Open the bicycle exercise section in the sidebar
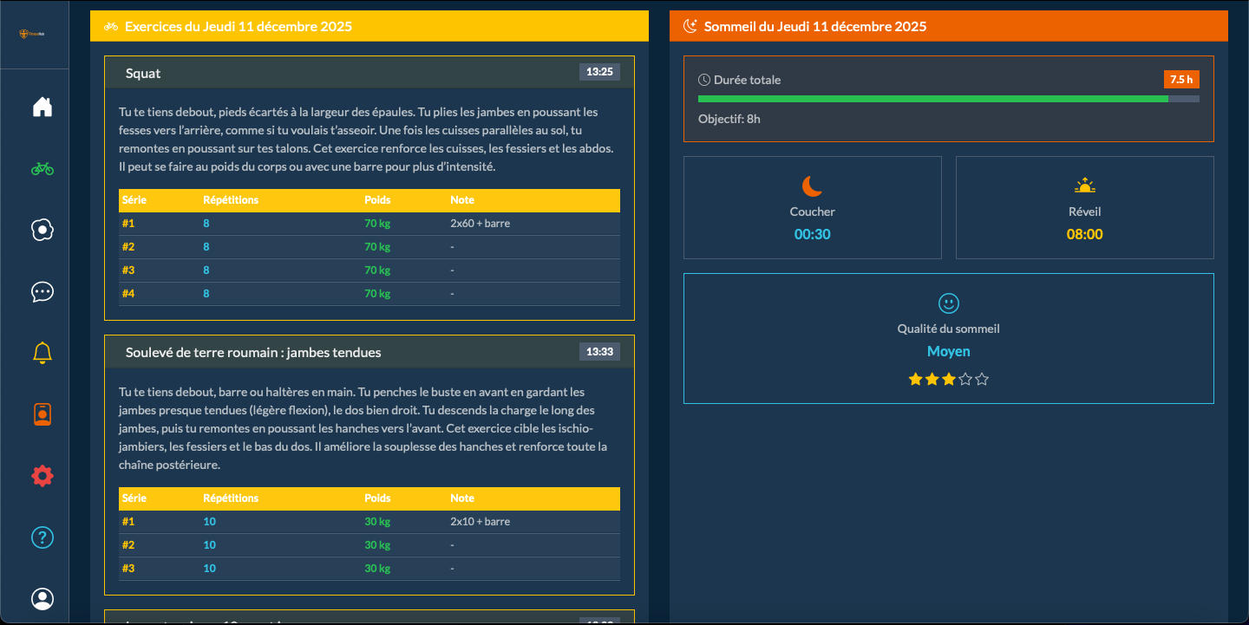The image size is (1249, 625). coord(42,169)
